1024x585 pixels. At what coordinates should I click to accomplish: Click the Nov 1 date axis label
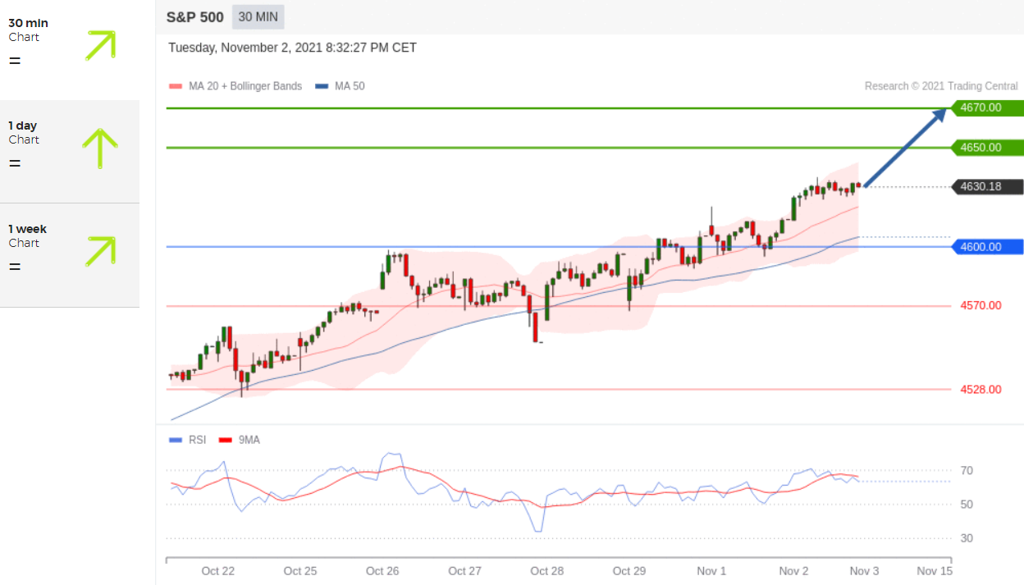point(711,571)
